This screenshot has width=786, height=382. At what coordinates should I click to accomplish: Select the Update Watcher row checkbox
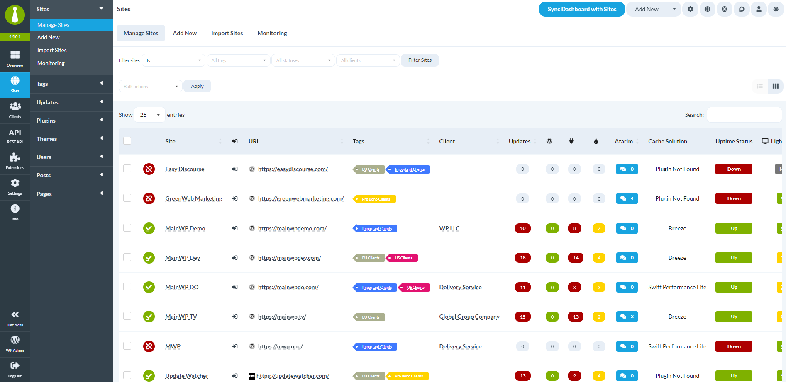(127, 375)
